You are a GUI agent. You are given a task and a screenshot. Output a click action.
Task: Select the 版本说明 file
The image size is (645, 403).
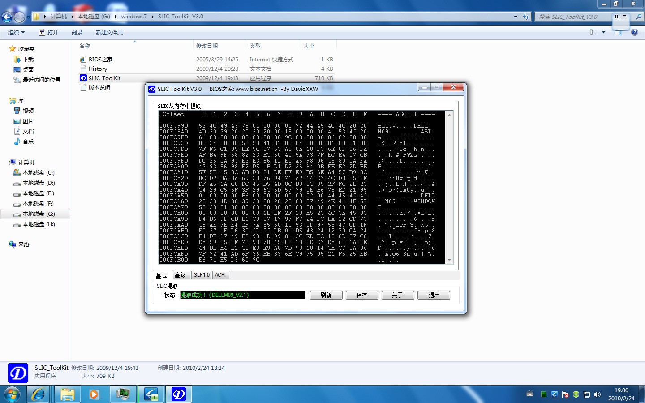click(99, 87)
